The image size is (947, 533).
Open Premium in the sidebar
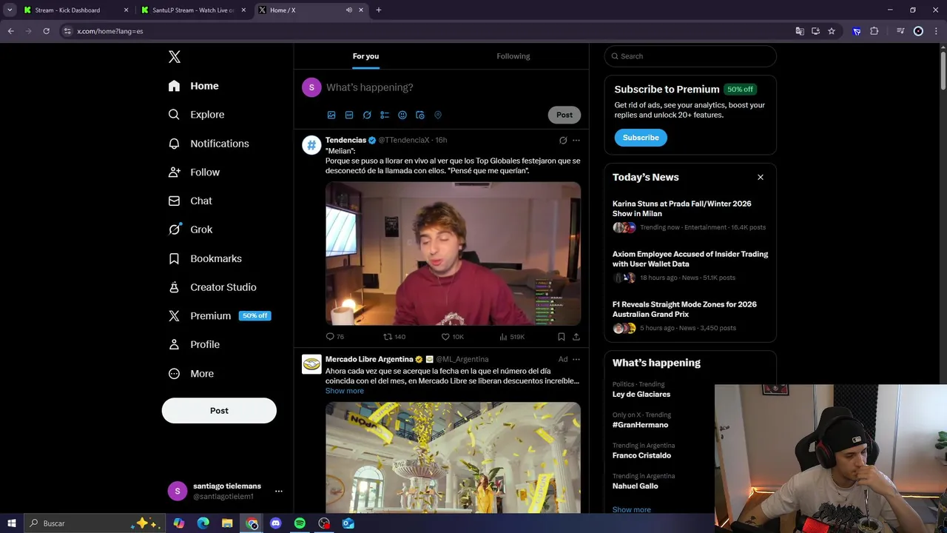219,316
